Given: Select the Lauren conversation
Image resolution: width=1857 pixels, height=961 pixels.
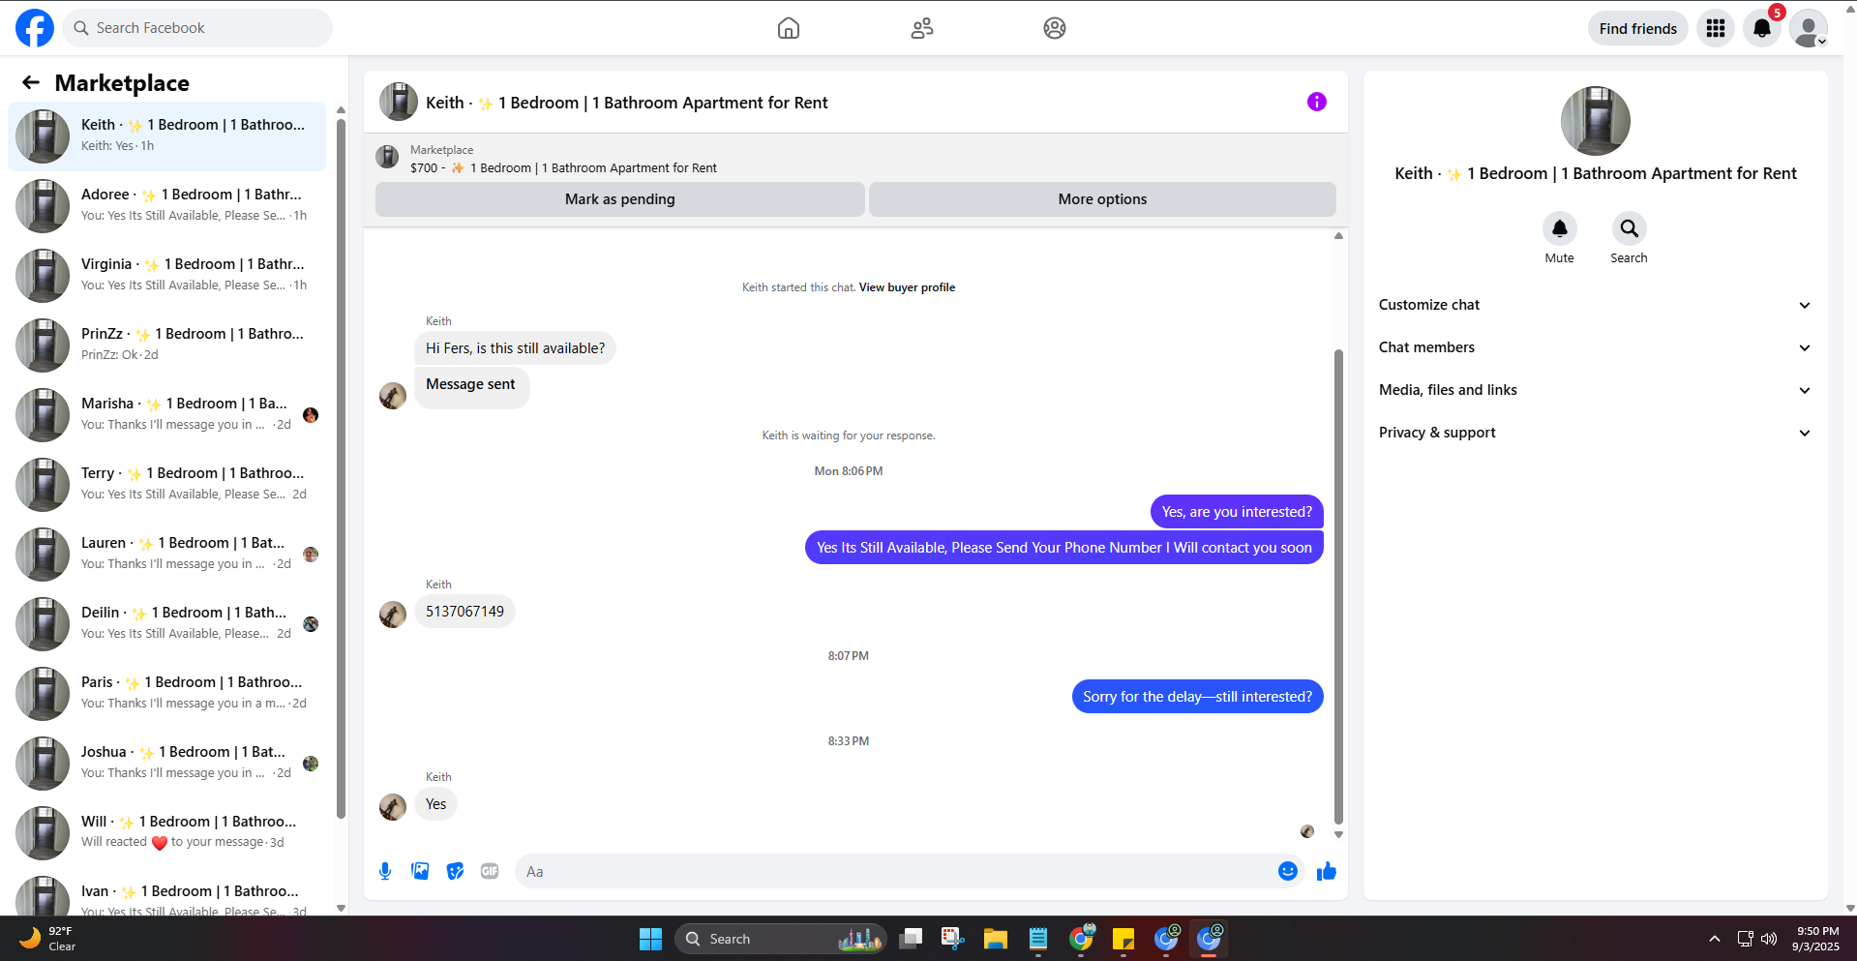Looking at the screenshot, I should tap(167, 554).
